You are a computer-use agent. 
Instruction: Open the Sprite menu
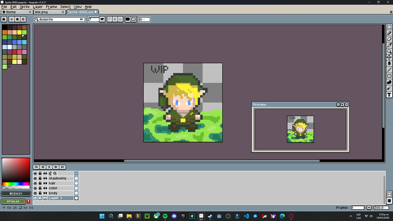(x=24, y=7)
